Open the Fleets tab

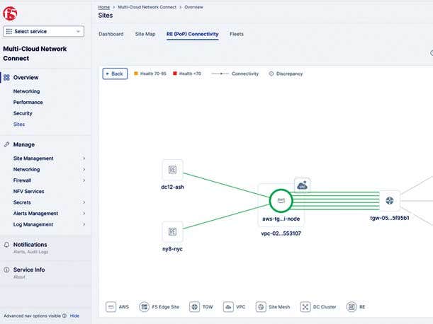point(237,34)
